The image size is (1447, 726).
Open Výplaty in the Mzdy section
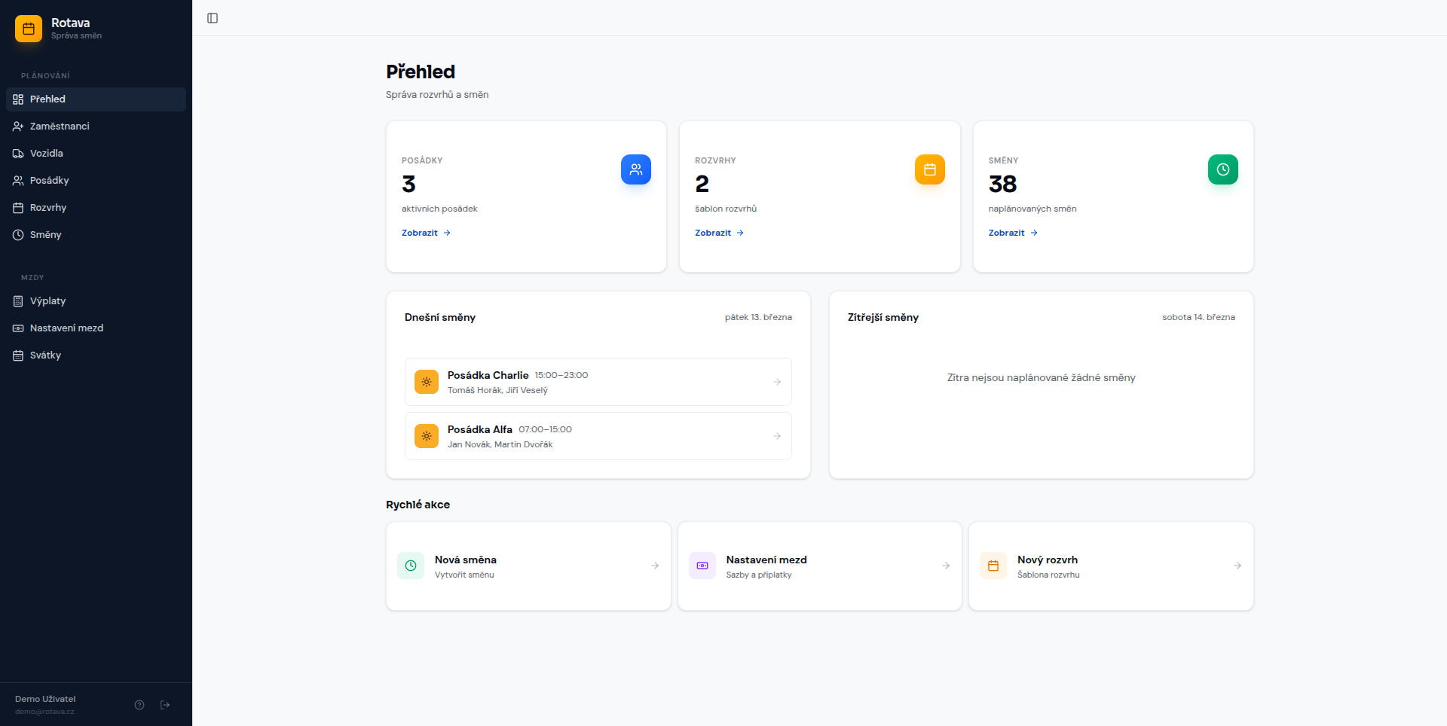coord(47,300)
